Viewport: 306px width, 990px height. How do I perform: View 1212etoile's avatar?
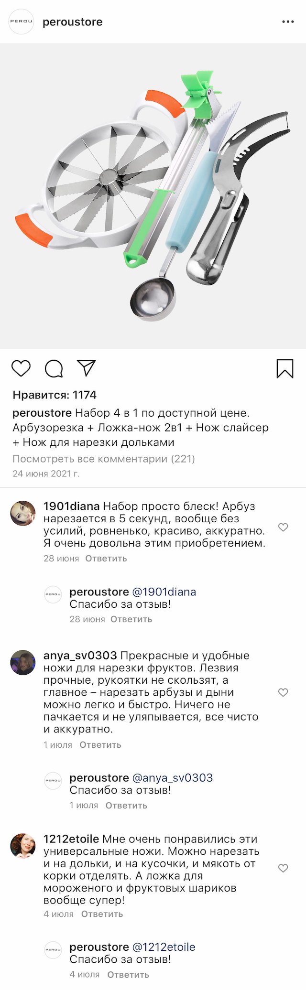(x=23, y=846)
